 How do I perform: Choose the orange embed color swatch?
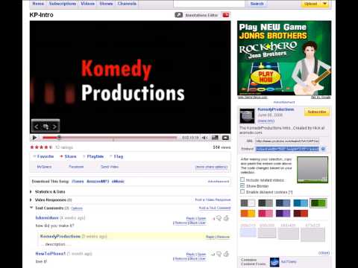click(x=248, y=214)
